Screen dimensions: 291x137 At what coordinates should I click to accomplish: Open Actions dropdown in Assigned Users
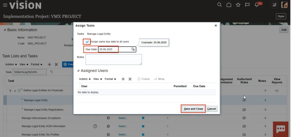[85, 79]
